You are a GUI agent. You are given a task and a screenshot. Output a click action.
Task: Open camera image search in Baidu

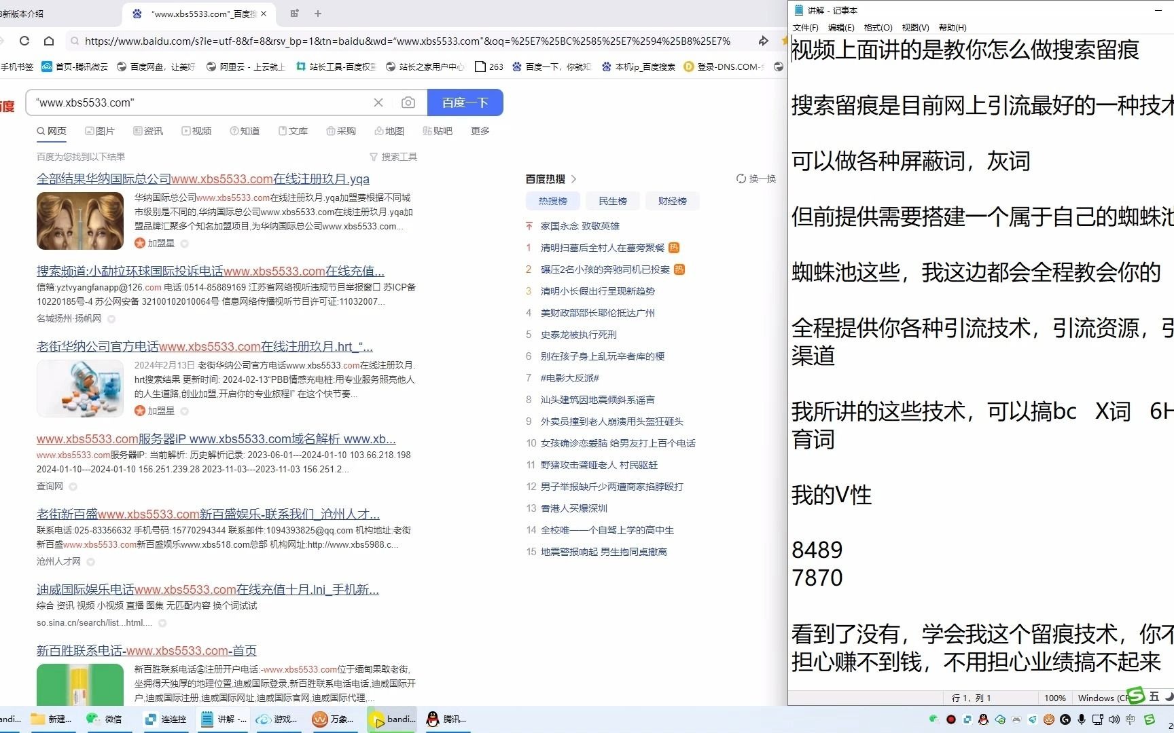coord(408,102)
